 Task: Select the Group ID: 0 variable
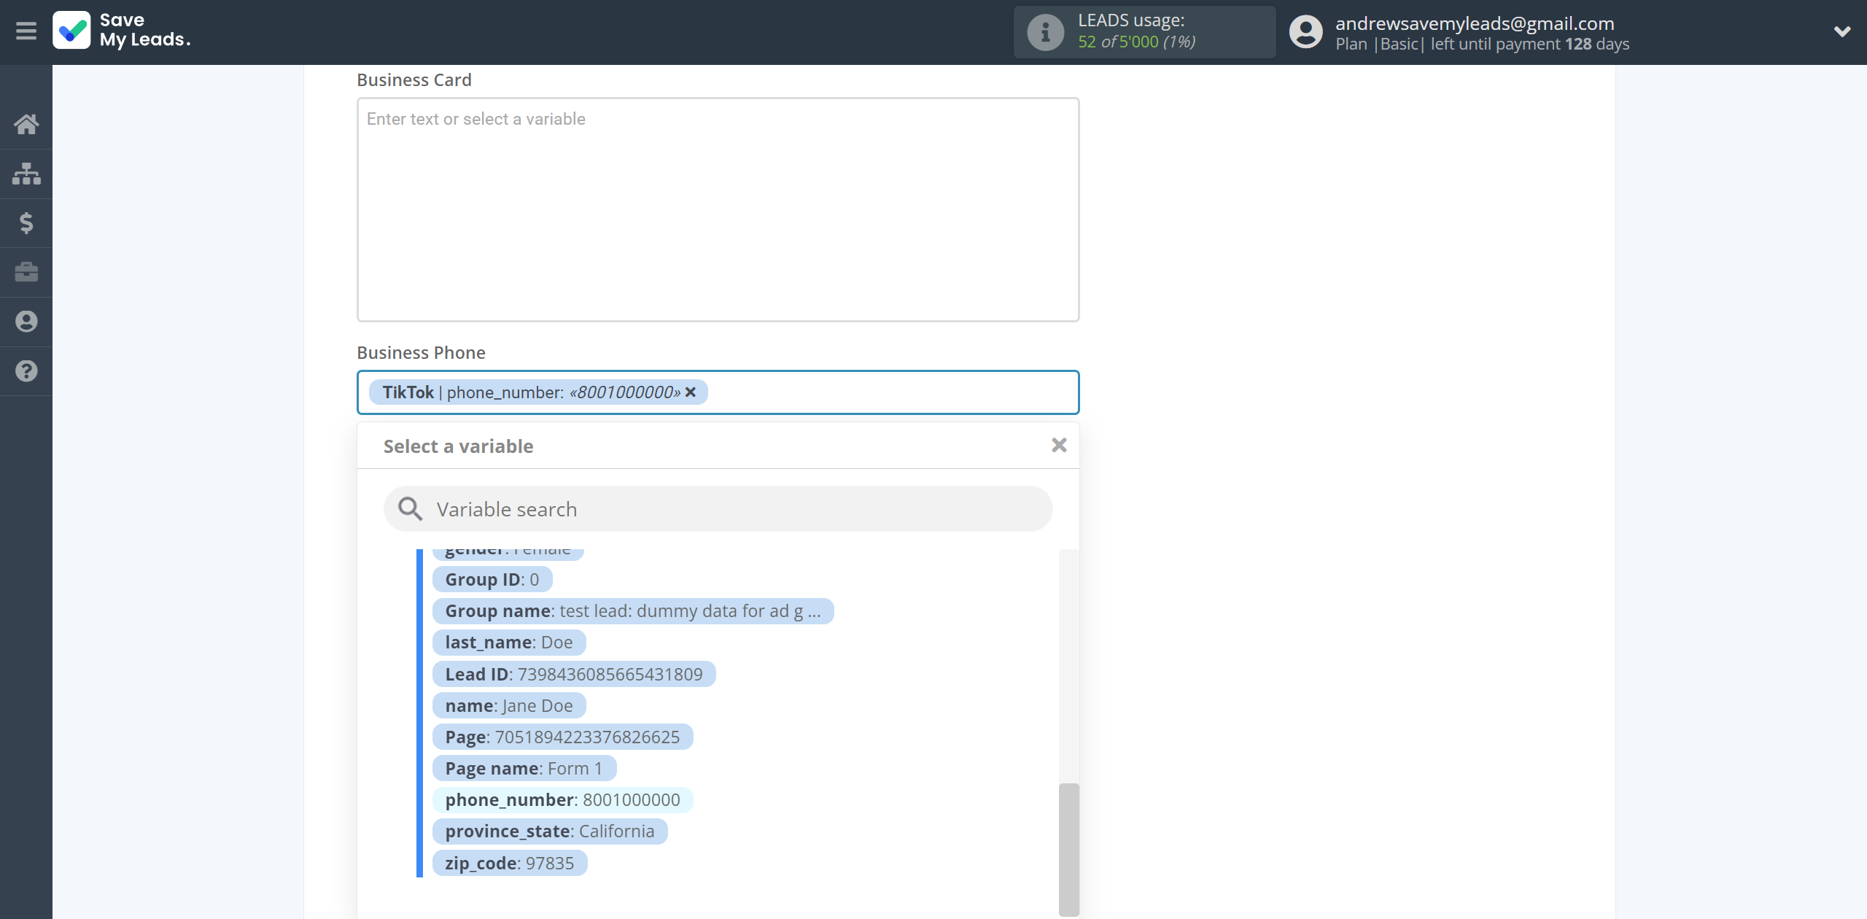point(492,580)
